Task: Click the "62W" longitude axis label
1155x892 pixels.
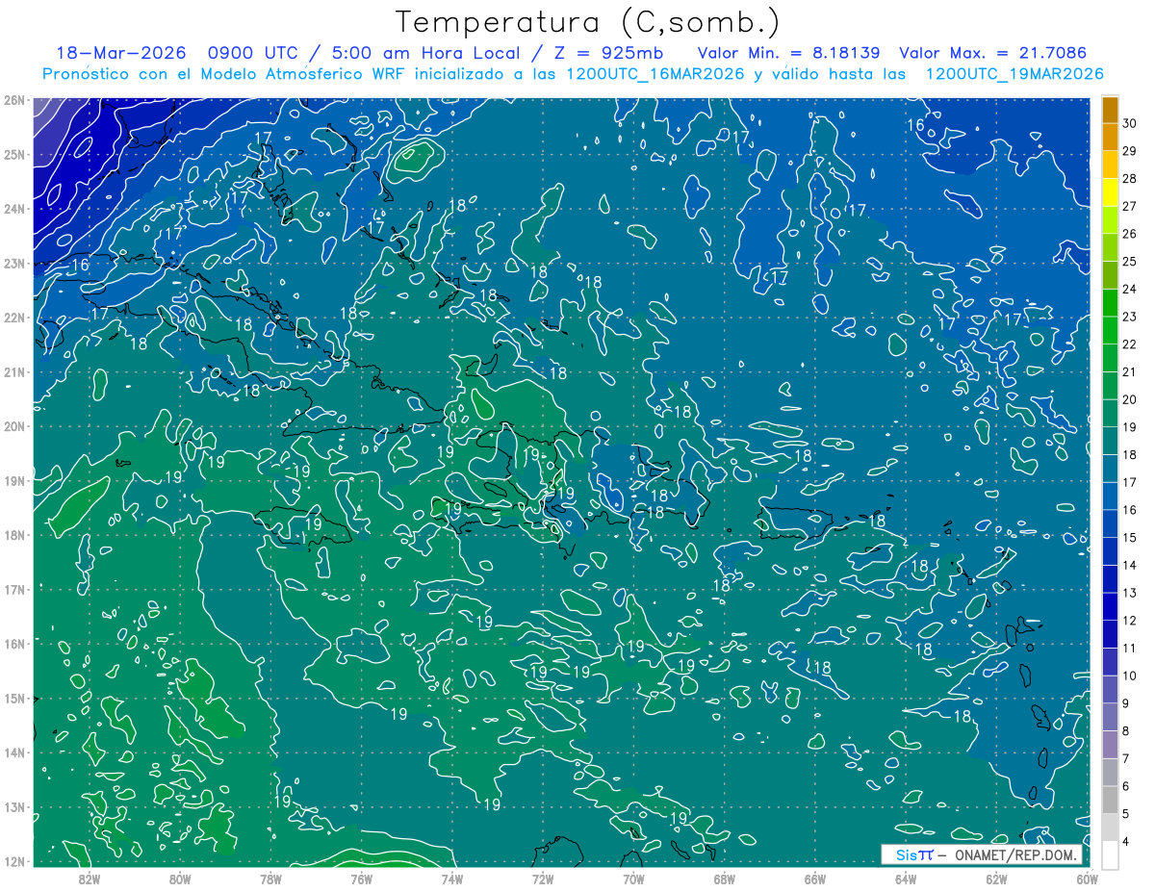Action: (997, 879)
